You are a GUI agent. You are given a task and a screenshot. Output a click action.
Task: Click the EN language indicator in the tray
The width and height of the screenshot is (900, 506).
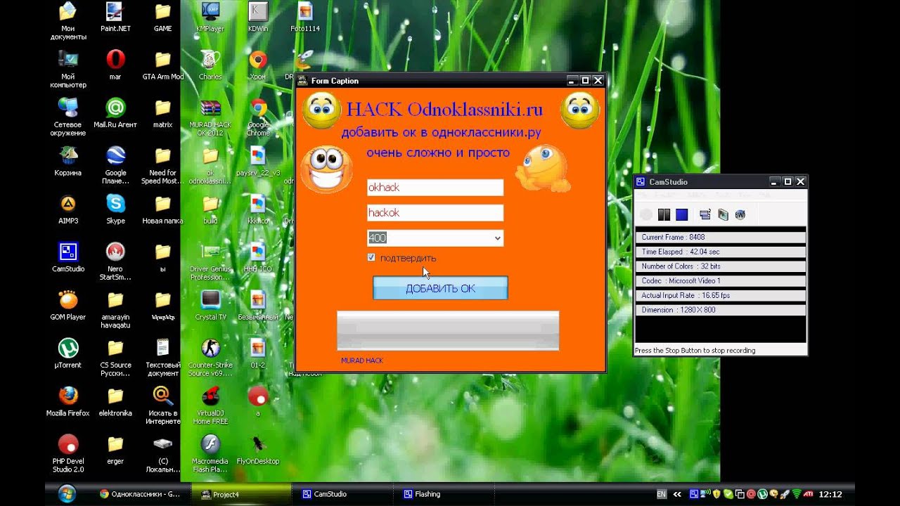[661, 494]
